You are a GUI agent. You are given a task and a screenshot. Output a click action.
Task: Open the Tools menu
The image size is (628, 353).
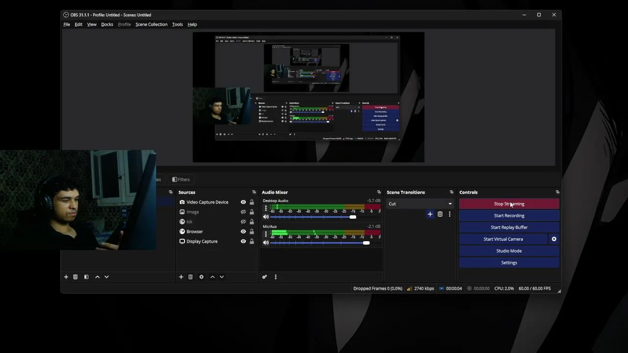177,25
